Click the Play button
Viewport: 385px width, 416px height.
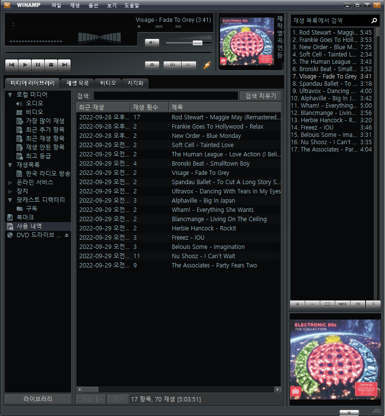click(x=25, y=65)
